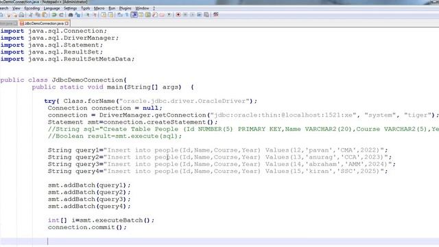Screen dimensions: 439x247
Task: Click the 'smt.addBatch(query2);' line
Action: click(x=89, y=192)
